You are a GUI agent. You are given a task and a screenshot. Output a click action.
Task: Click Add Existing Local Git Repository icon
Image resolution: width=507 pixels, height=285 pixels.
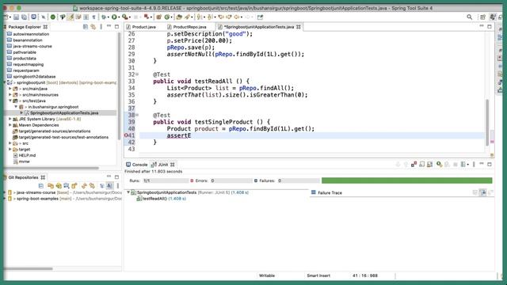(x=51, y=186)
